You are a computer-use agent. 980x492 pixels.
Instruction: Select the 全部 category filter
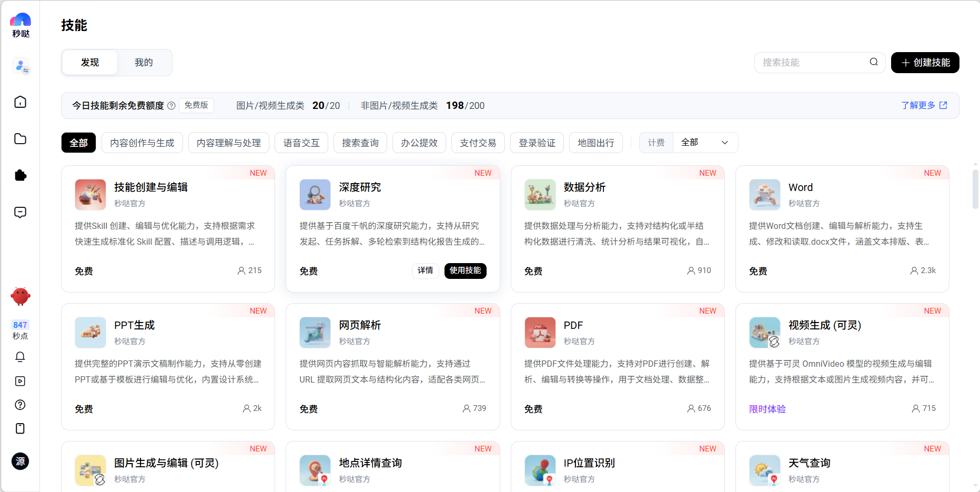point(78,143)
